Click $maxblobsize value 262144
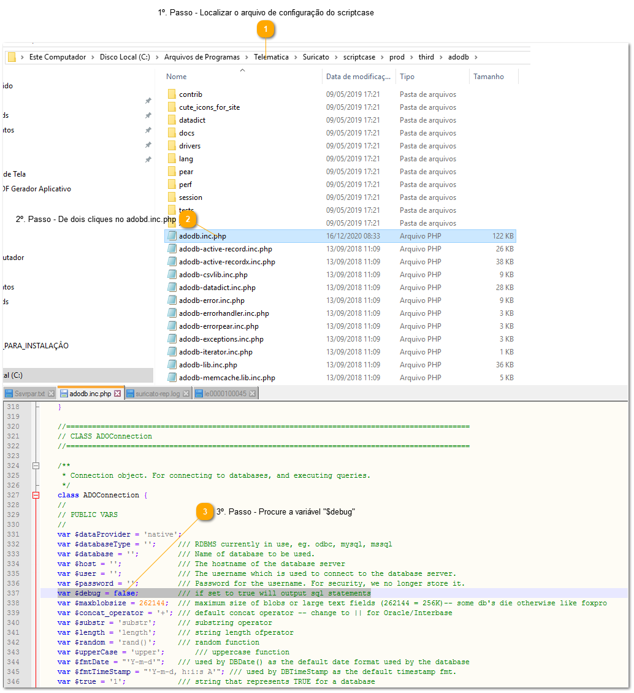This screenshot has width=634, height=693. (x=152, y=603)
